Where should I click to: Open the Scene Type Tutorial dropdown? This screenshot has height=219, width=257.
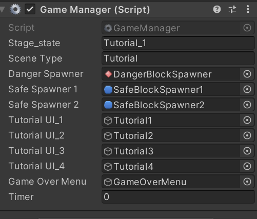(178, 58)
